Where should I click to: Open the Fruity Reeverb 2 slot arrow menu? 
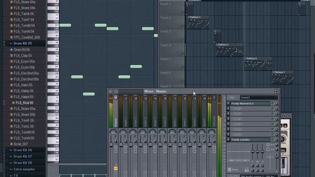pyautogui.click(x=228, y=104)
